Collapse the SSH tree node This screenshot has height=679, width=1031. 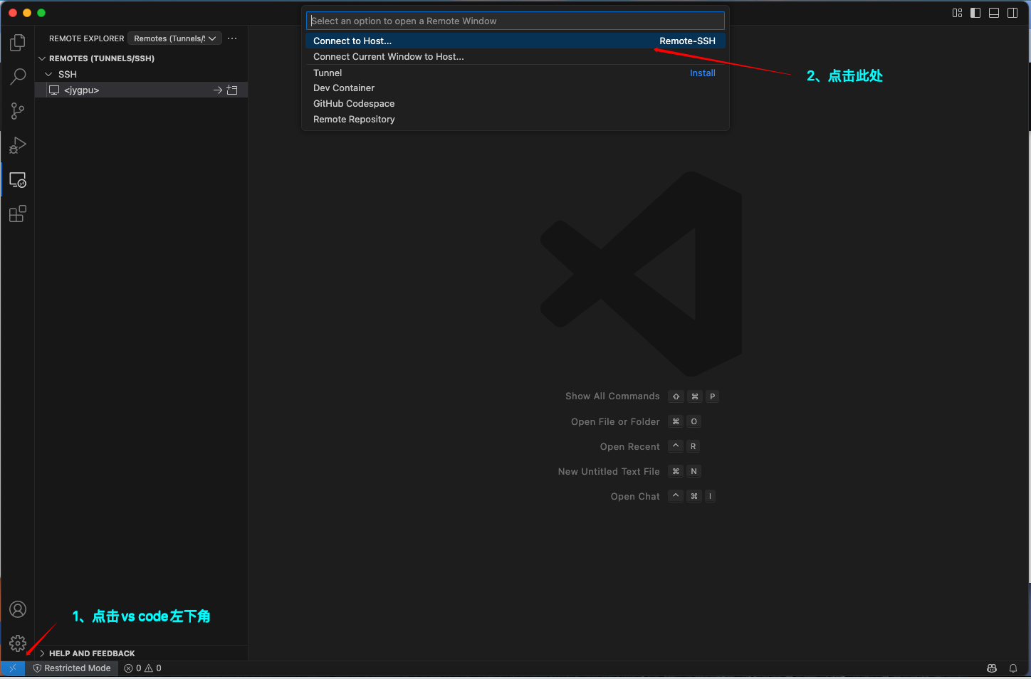(49, 74)
